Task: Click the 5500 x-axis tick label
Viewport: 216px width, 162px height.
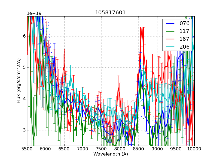Action: point(27,149)
